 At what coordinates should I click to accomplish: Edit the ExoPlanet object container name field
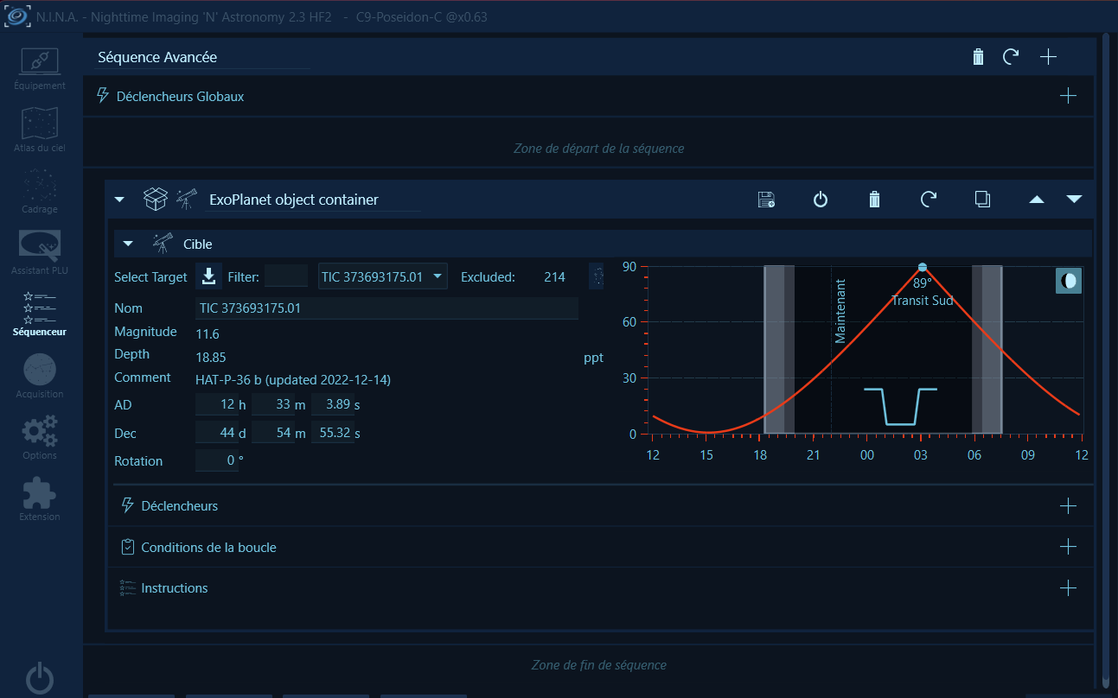pos(314,200)
